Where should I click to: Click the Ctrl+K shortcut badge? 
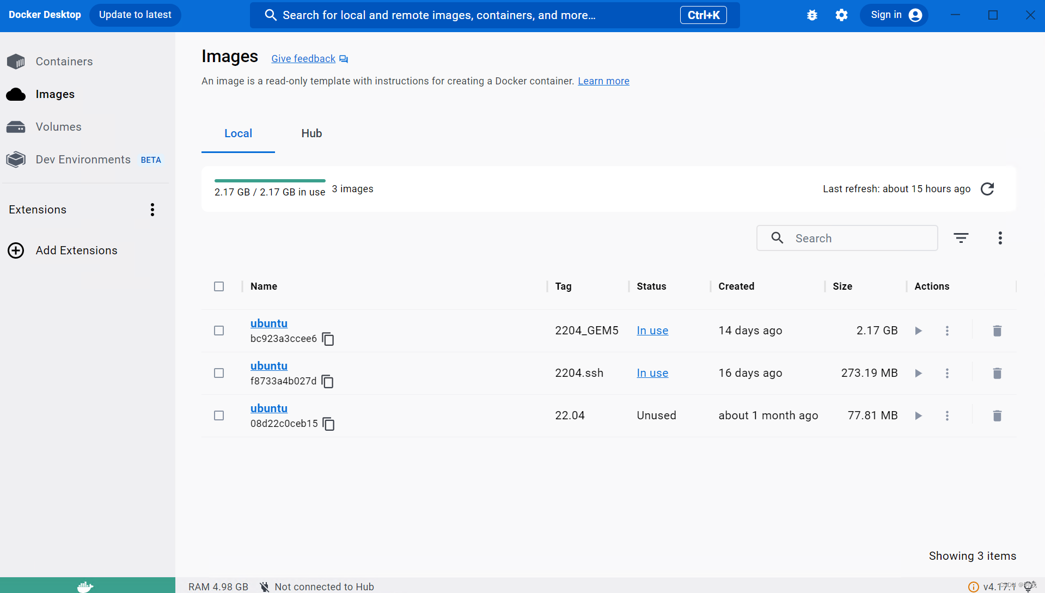(x=704, y=15)
